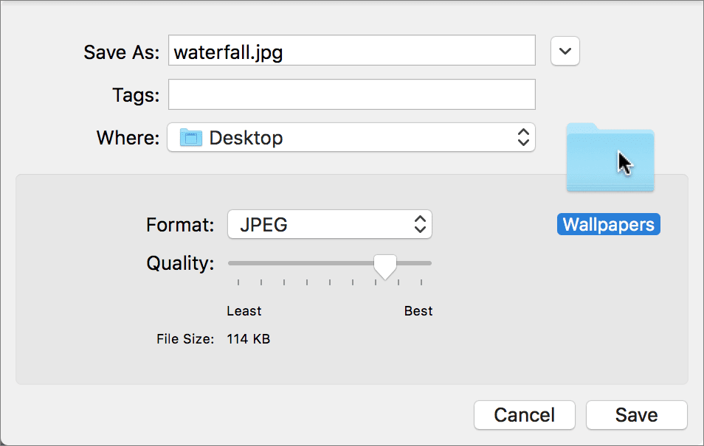Click the Best label under slider

pos(418,311)
